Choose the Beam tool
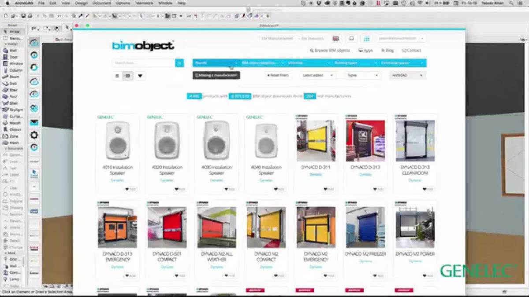529x297 pixels. pyautogui.click(x=12, y=77)
